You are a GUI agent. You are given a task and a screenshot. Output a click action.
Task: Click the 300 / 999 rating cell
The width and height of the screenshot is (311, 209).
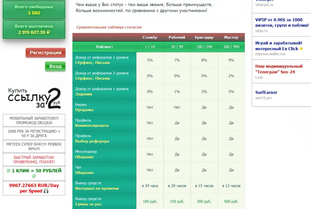click(231, 47)
